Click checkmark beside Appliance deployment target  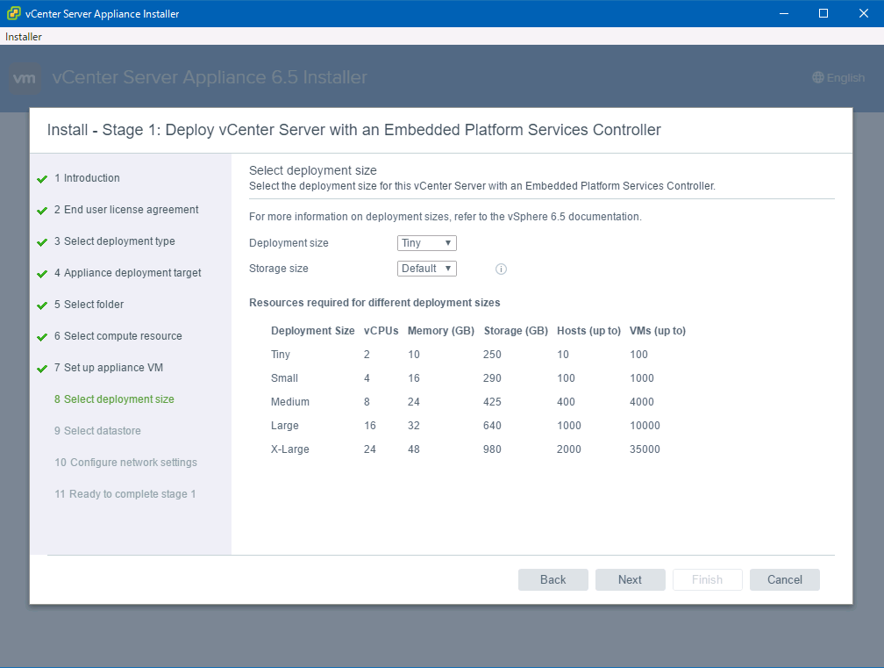pyautogui.click(x=42, y=274)
